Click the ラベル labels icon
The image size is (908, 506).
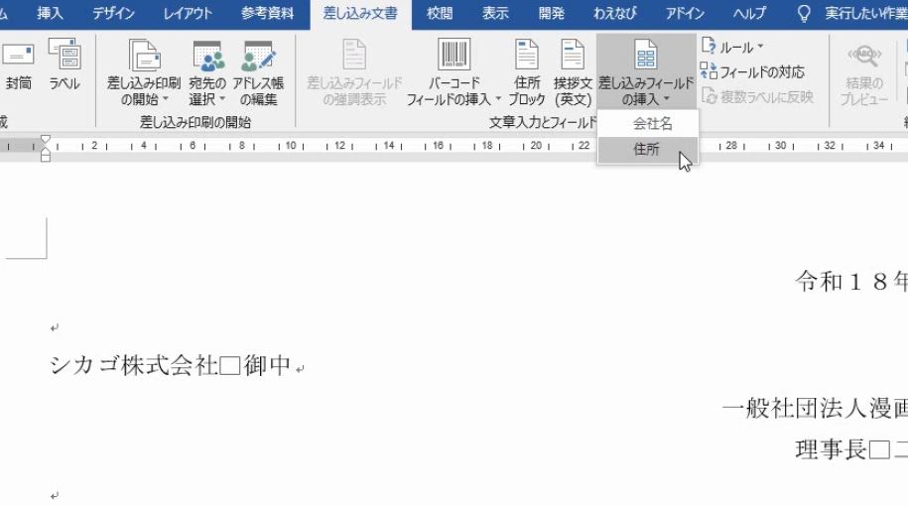click(x=65, y=54)
